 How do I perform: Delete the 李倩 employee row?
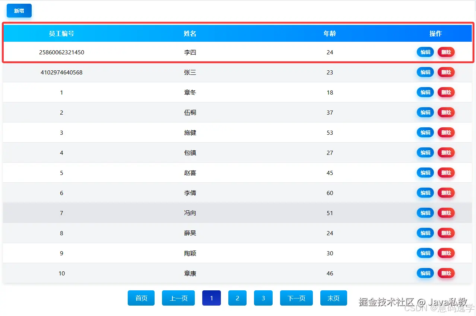[x=446, y=193]
